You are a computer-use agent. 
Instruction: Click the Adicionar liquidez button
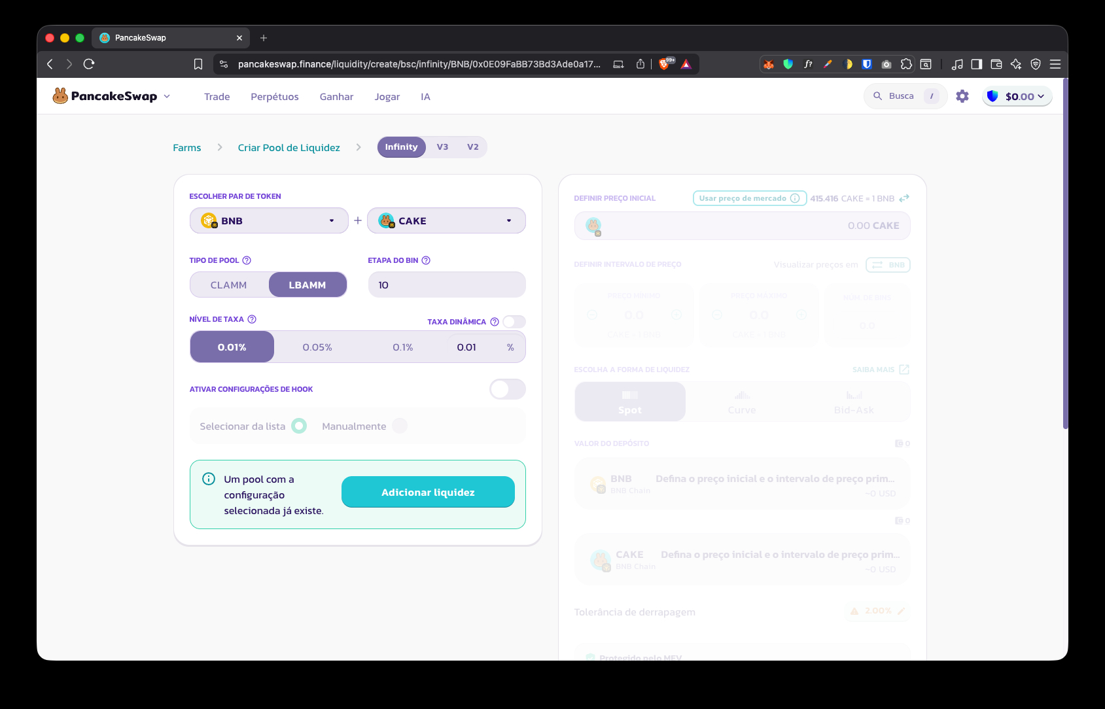click(x=428, y=492)
